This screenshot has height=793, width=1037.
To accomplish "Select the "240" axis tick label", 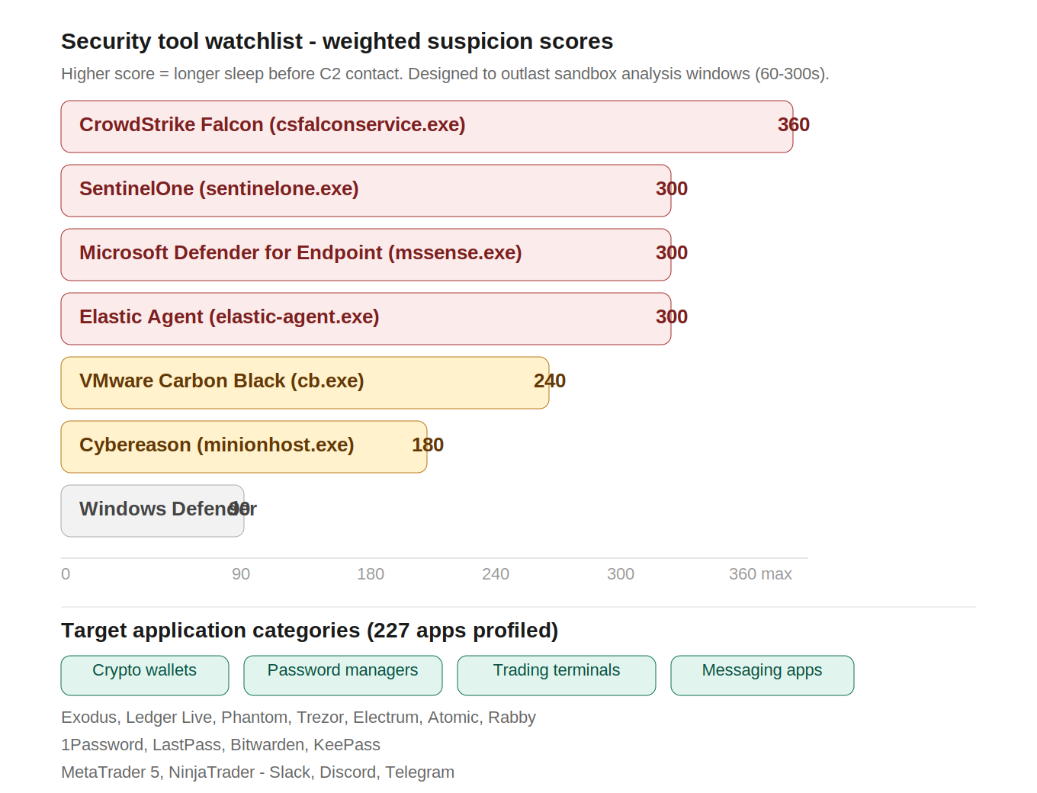I will [x=496, y=574].
